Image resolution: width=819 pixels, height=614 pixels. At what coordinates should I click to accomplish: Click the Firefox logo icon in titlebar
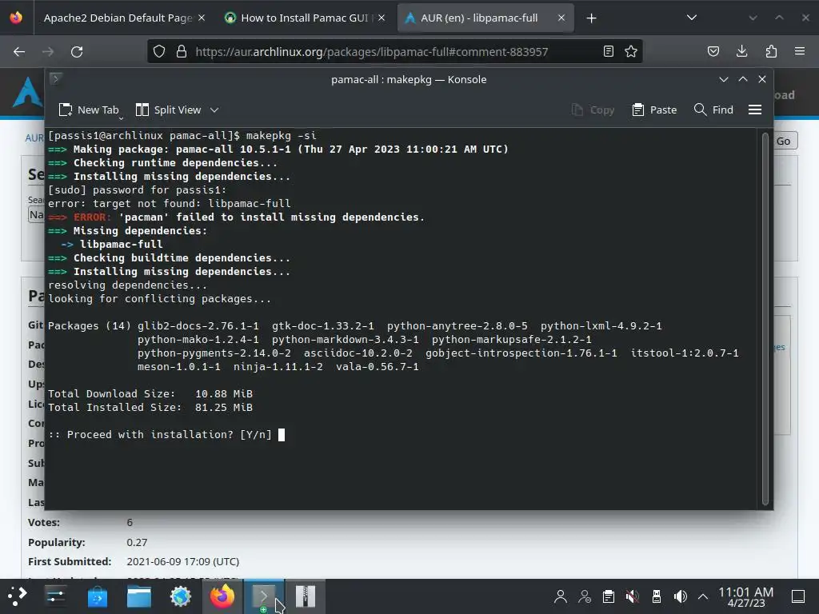click(x=16, y=18)
